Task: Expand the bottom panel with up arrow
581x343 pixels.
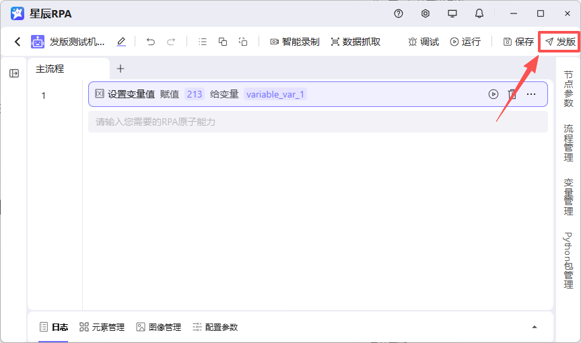Action: pos(535,327)
